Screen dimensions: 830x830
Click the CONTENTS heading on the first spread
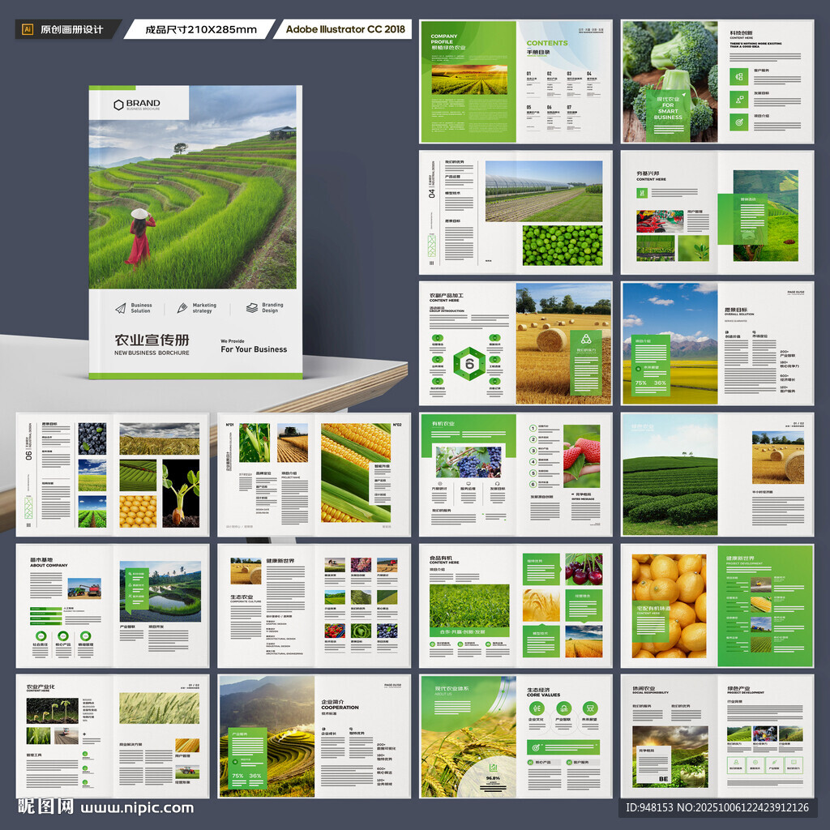pos(547,44)
